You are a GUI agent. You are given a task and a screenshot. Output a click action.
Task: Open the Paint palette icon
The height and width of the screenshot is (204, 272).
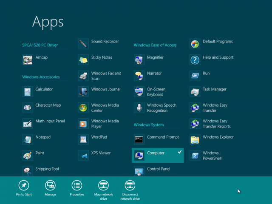pos(28,156)
